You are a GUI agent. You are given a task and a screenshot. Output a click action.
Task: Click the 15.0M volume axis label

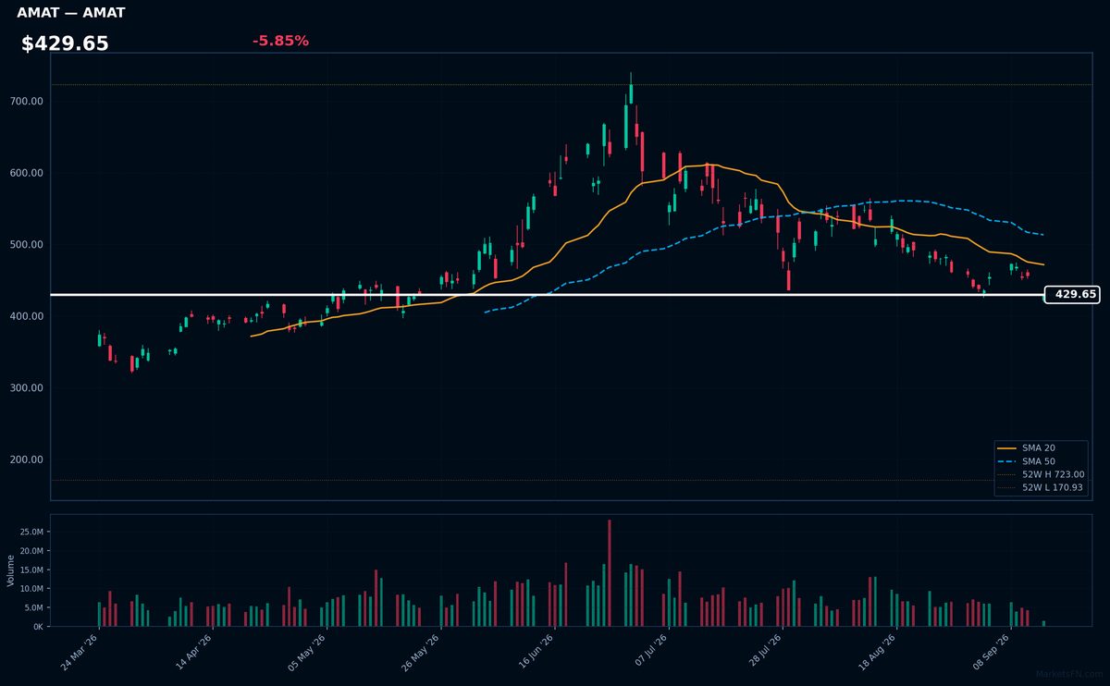point(31,570)
